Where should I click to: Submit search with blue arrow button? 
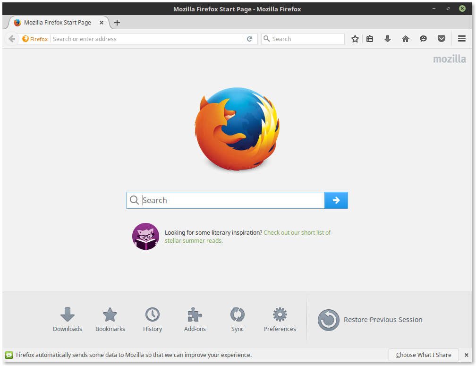(336, 200)
